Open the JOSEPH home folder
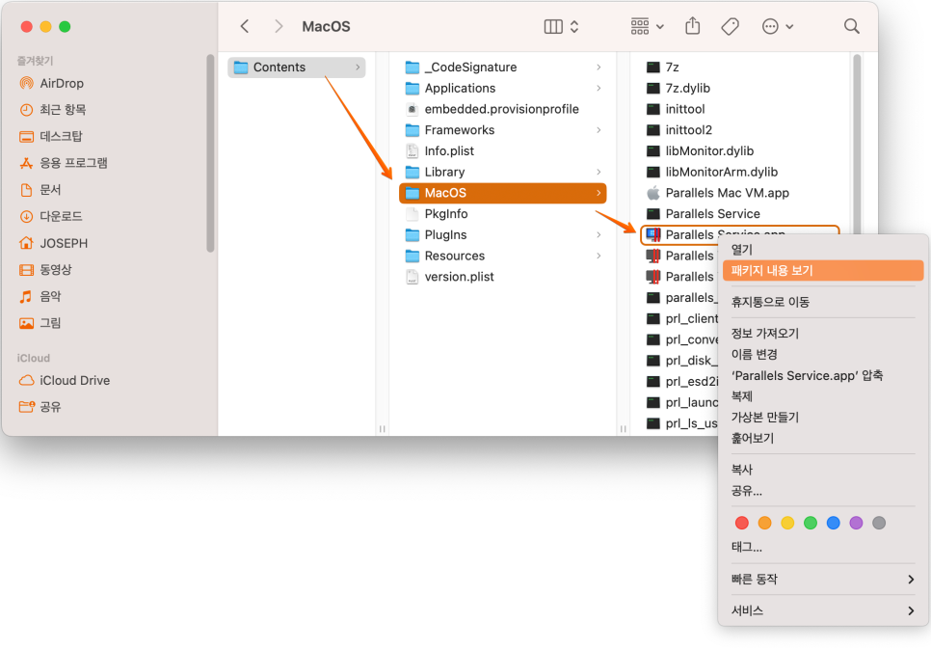The height and width of the screenshot is (650, 931). [x=53, y=243]
